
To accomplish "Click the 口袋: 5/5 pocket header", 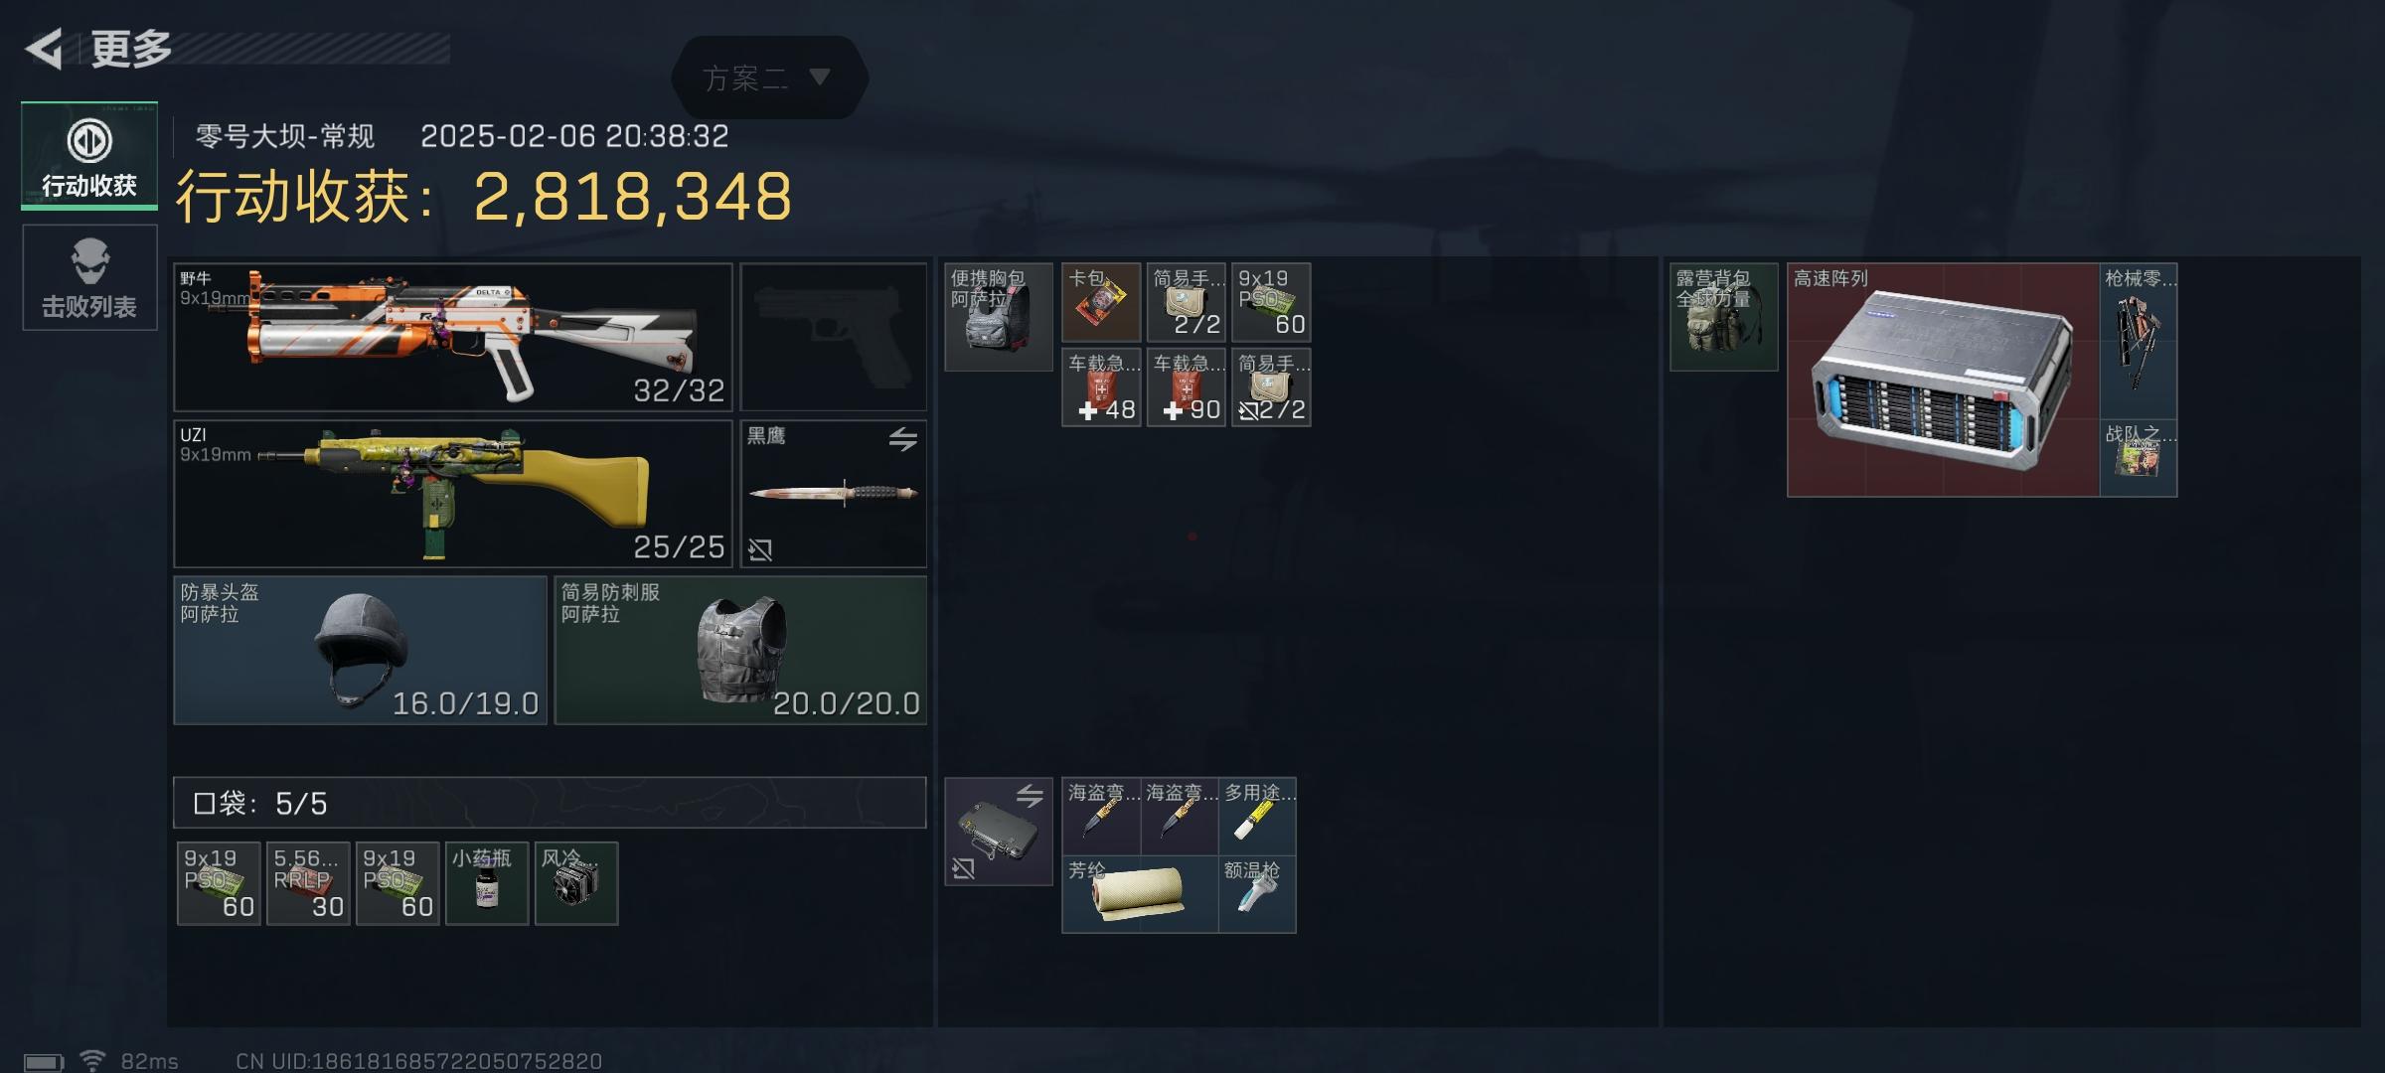I will coord(550,803).
